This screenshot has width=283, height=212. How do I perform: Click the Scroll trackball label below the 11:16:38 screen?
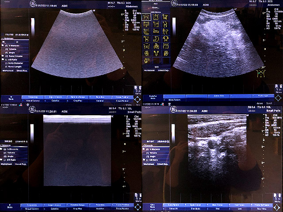(269, 103)
